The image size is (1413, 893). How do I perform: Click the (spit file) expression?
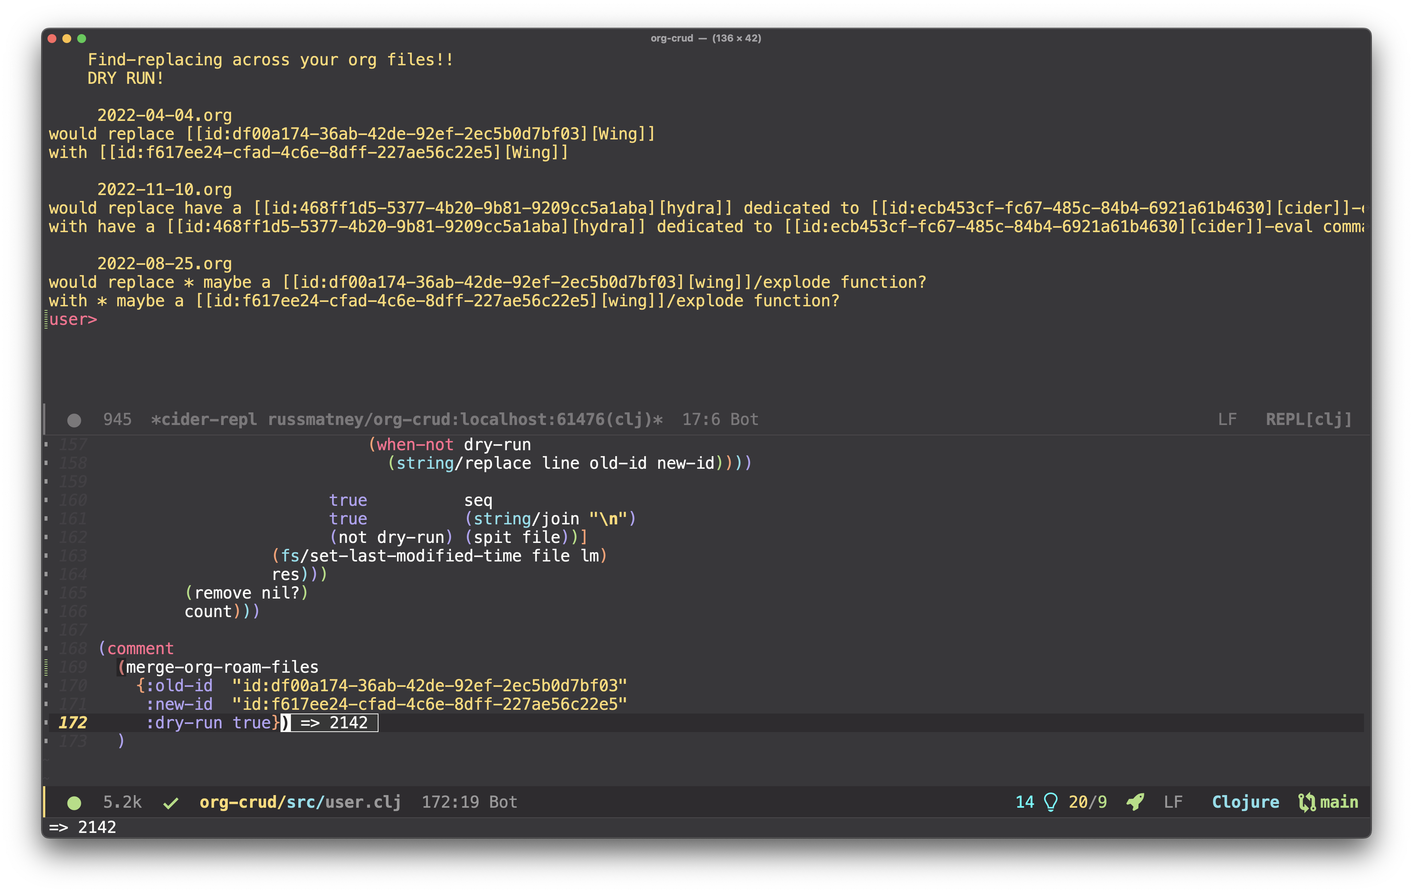pos(518,537)
